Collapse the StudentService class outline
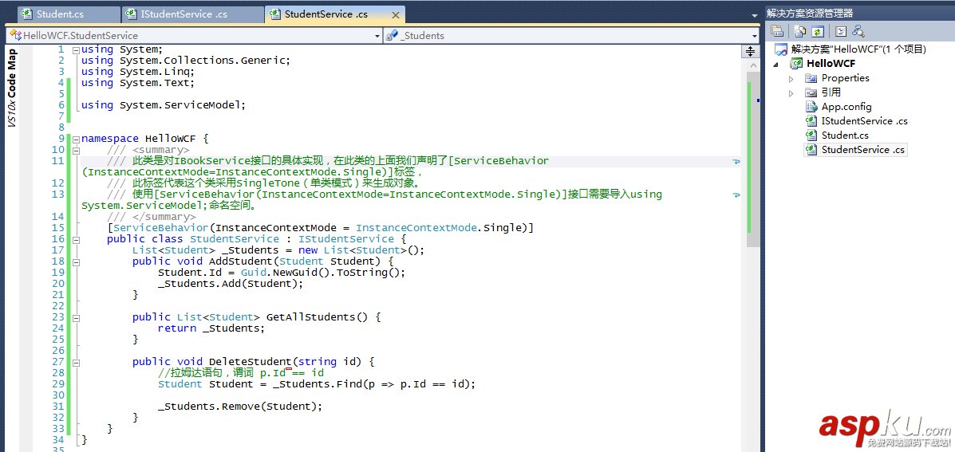The image size is (955, 452). pos(76,239)
